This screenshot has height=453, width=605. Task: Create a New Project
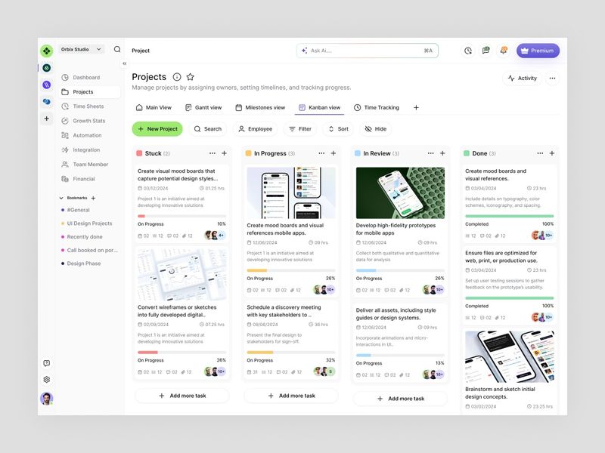(x=157, y=128)
